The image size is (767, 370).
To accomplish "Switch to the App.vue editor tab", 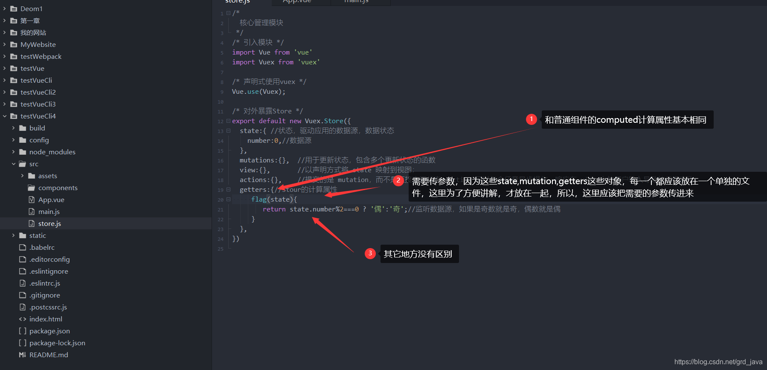I will pyautogui.click(x=297, y=2).
